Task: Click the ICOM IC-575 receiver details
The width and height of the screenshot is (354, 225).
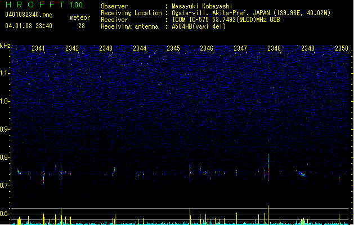Action: pyautogui.click(x=226, y=20)
